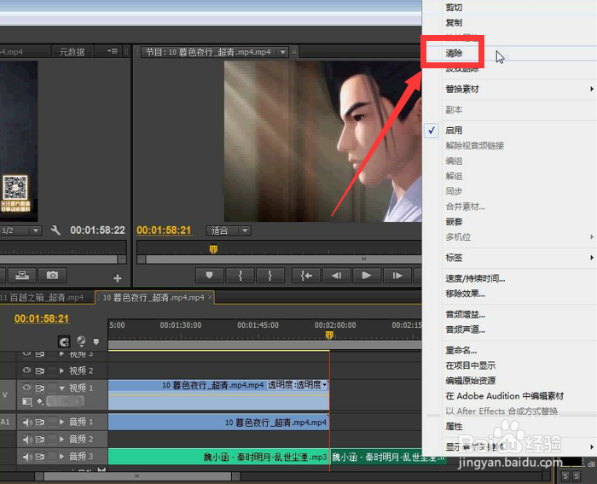The width and height of the screenshot is (597, 484).
Task: Open the 1/2 playback resolution dropdown
Action: (20, 230)
